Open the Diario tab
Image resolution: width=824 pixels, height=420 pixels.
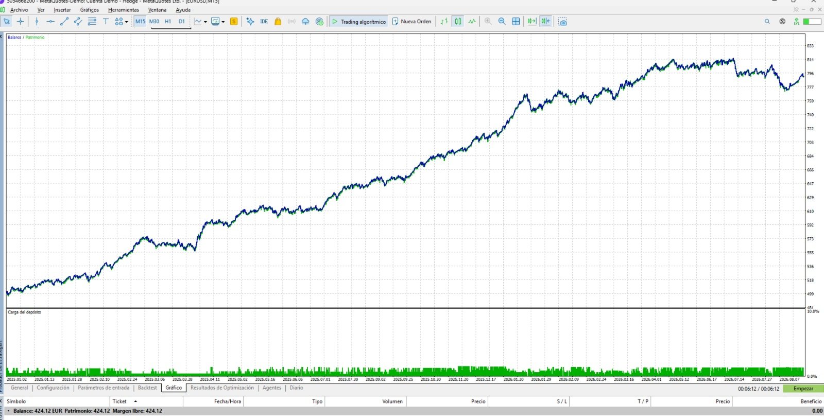click(x=296, y=388)
